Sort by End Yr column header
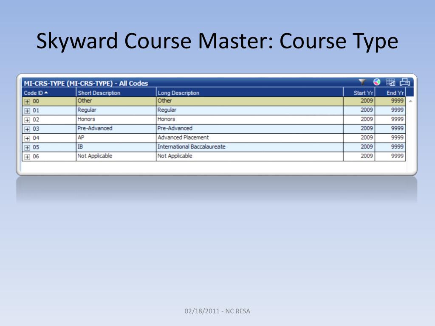The image size is (435, 326). 390,93
